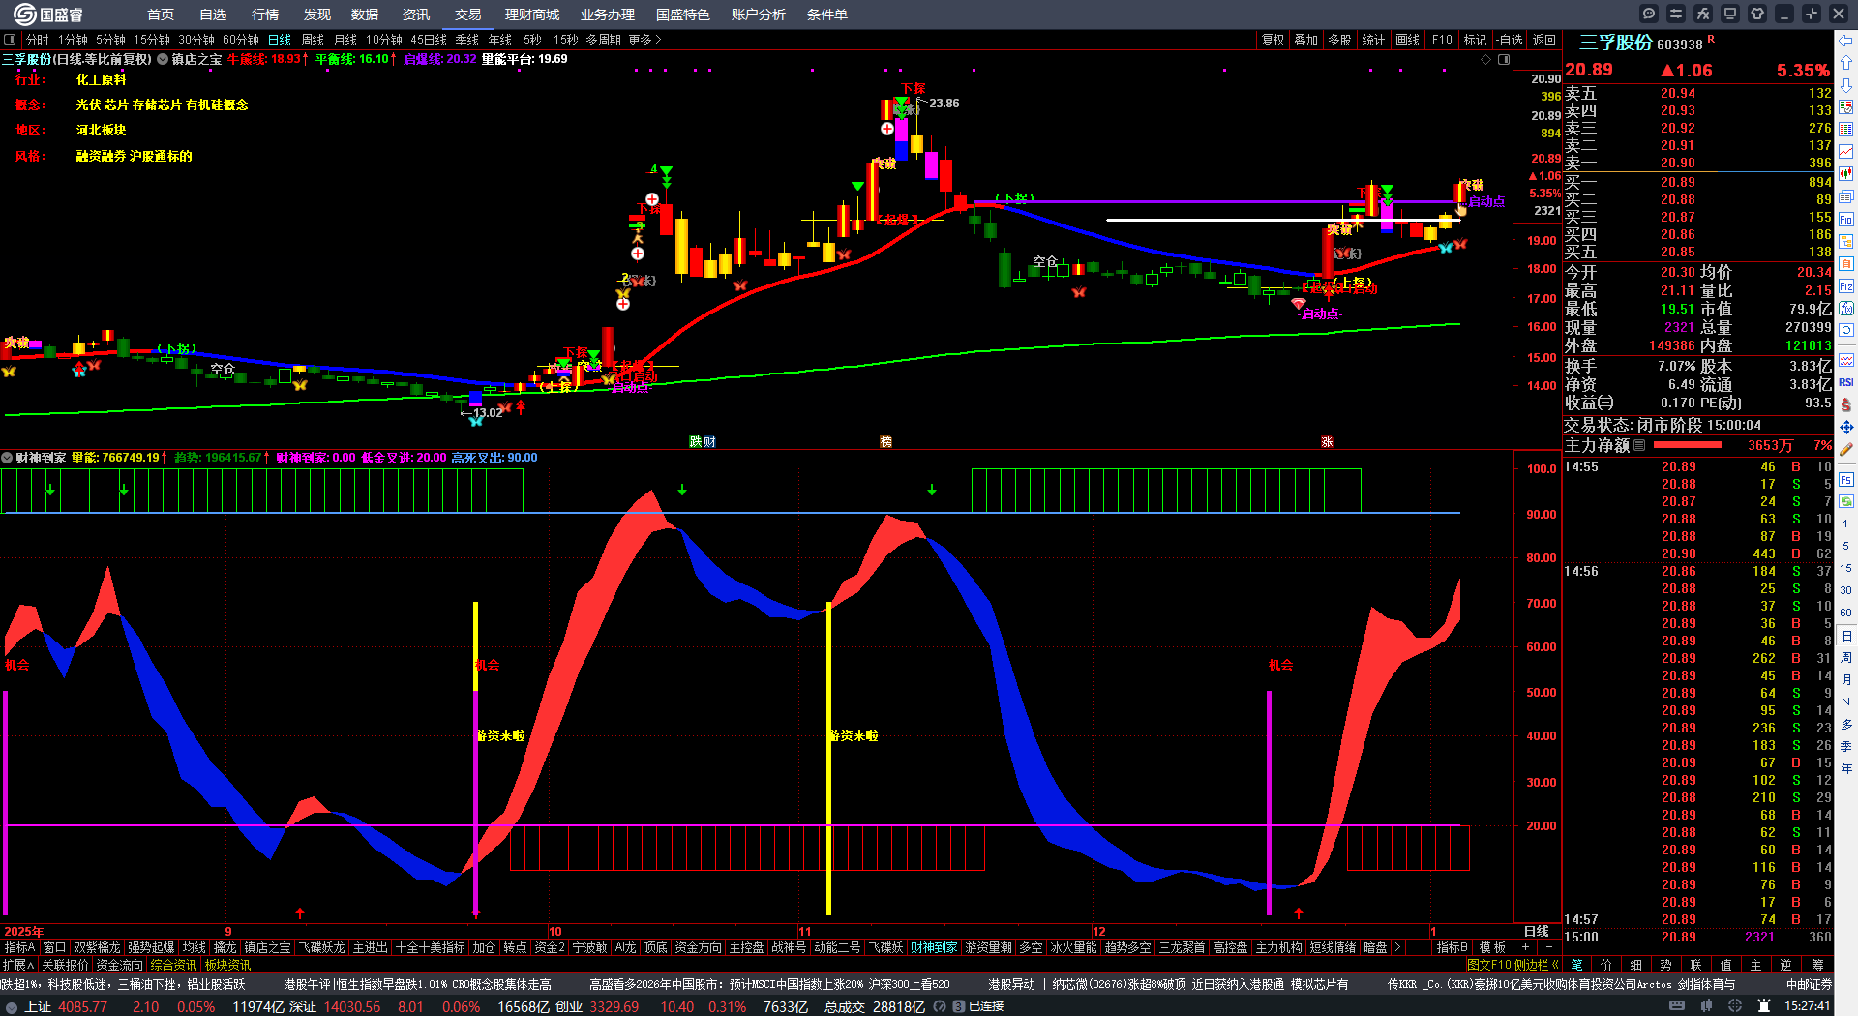Open the fx formula manager icon in title bar
Image resolution: width=1858 pixels, height=1016 pixels.
[x=1703, y=14]
